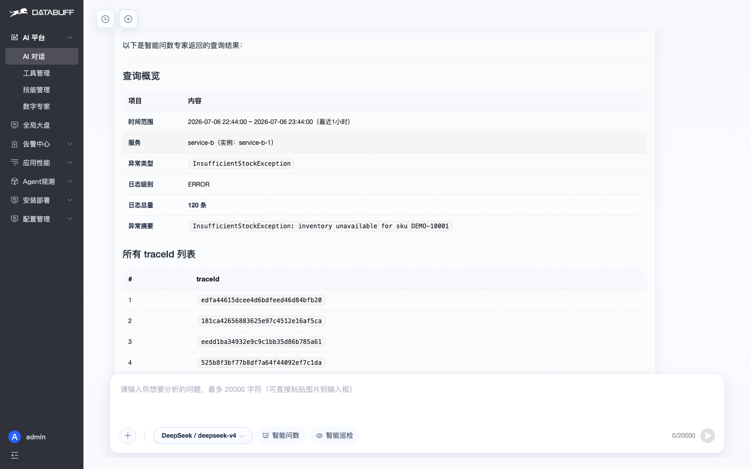Viewport: 751px width, 469px height.
Task: Focus the question input text area
Action: [417, 400]
